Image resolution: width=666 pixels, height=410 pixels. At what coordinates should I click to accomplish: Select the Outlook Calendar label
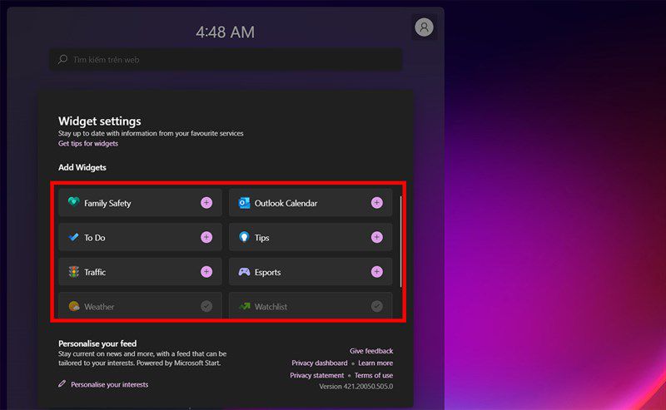286,203
